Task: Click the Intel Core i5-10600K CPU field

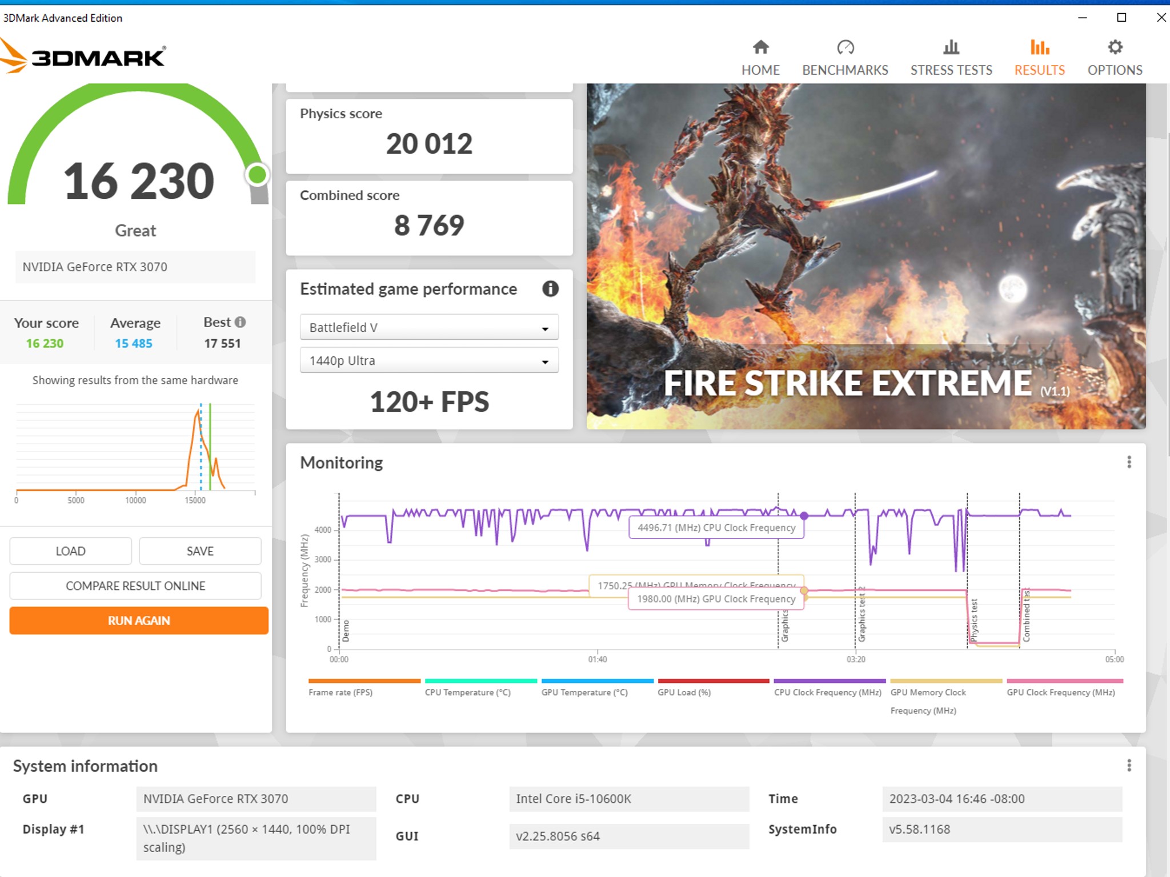Action: pos(629,799)
